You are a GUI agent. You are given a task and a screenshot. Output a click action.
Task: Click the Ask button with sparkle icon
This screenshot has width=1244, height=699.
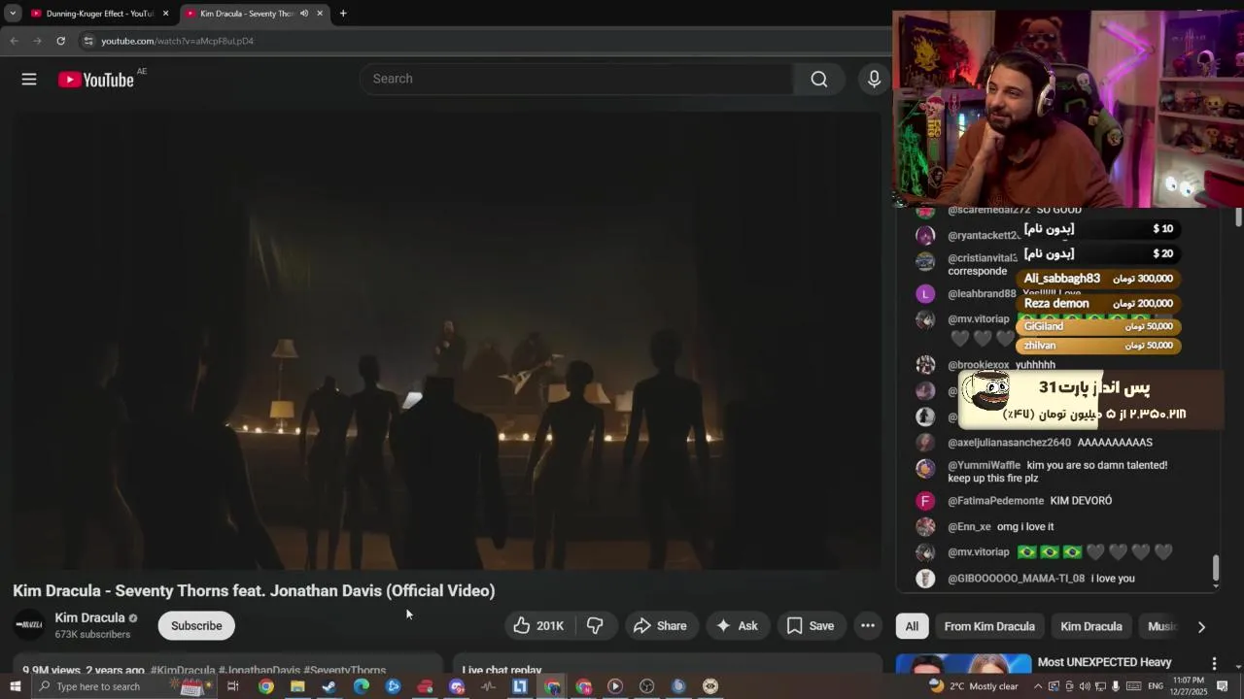point(737,626)
